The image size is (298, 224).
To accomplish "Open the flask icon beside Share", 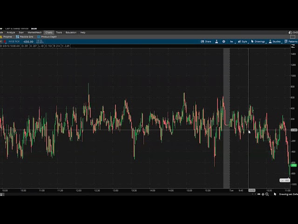I will click(217, 42).
